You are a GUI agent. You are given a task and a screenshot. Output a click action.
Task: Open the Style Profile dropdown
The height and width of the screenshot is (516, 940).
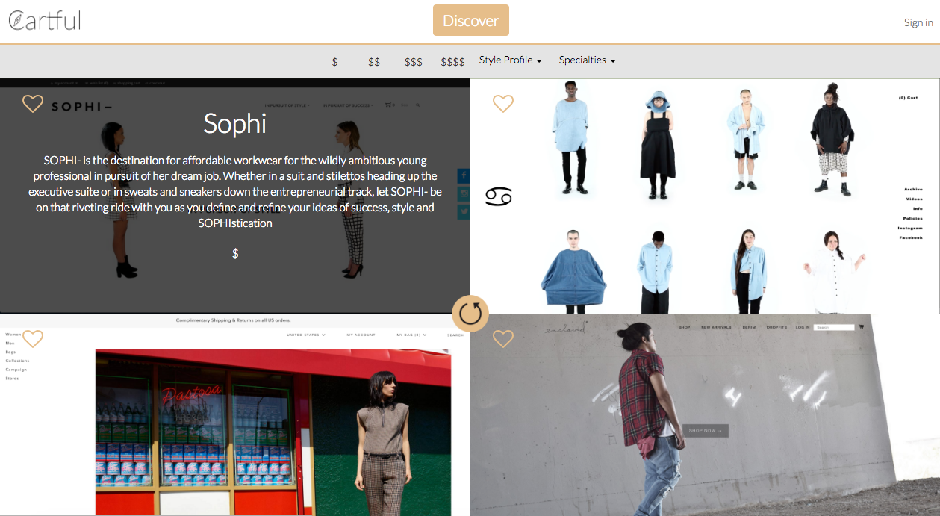(510, 60)
